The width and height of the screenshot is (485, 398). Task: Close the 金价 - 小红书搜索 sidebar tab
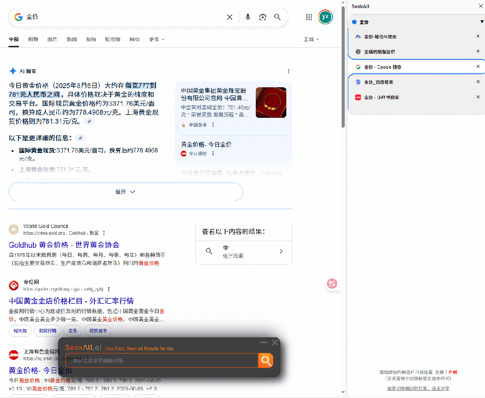[478, 97]
